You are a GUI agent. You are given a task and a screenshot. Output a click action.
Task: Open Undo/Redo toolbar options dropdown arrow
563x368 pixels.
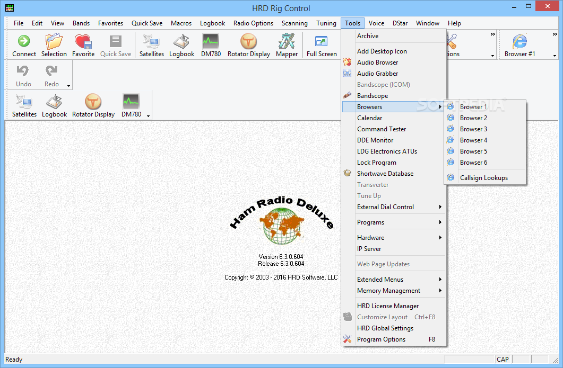tap(68, 86)
